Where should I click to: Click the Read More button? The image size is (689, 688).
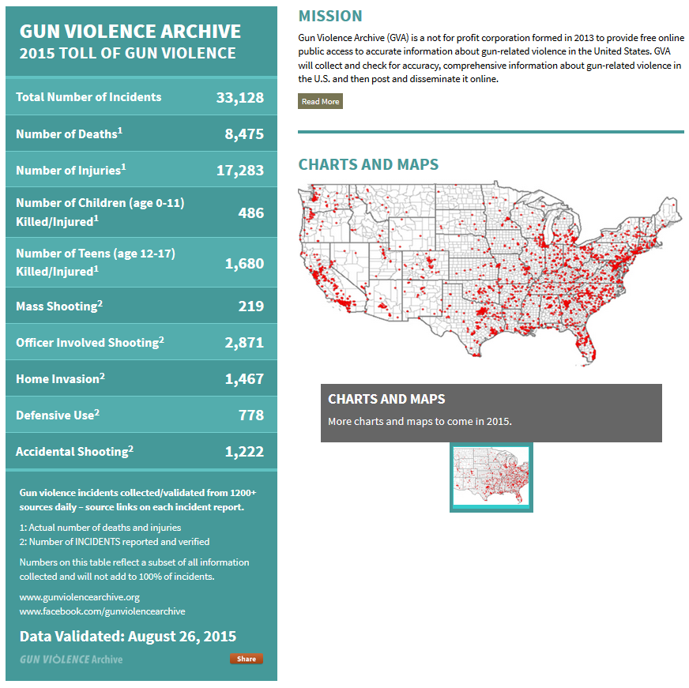click(320, 102)
